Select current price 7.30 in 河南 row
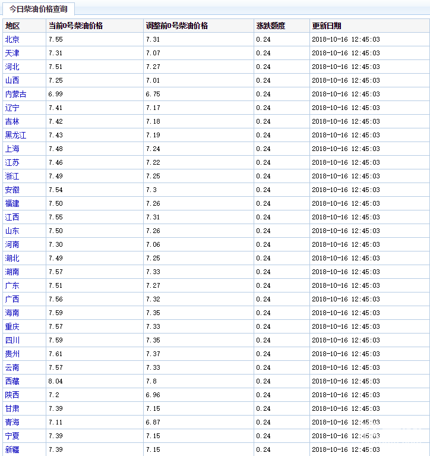 tap(55, 244)
